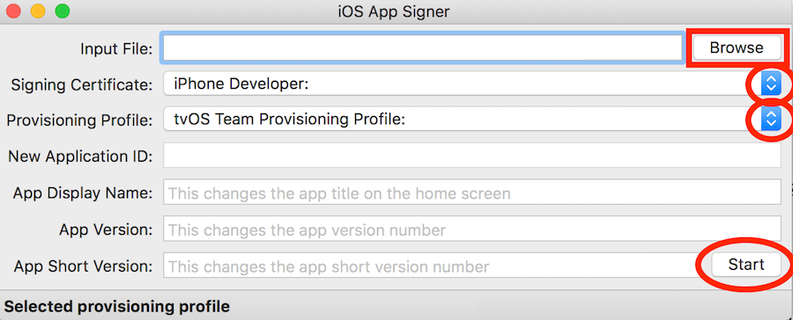Click the 'Selected provisioning profile' status text
Screen dimensions: 793x320
(x=117, y=306)
